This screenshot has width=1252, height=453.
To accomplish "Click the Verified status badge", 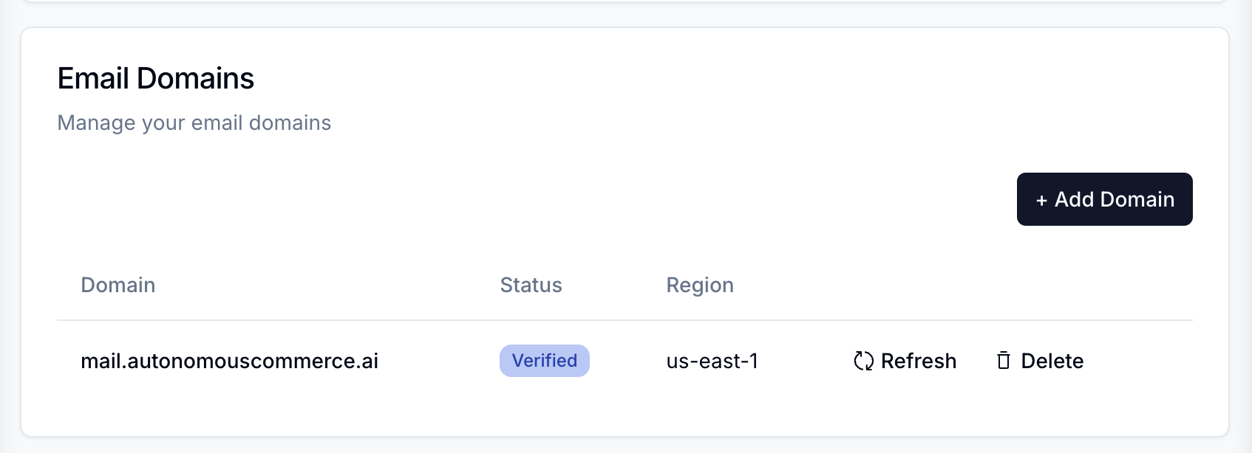I will coord(545,361).
